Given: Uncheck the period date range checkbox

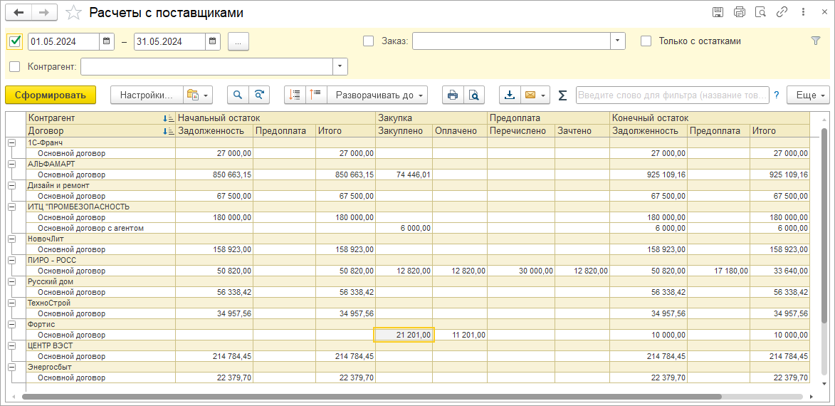Looking at the screenshot, I should tap(15, 41).
